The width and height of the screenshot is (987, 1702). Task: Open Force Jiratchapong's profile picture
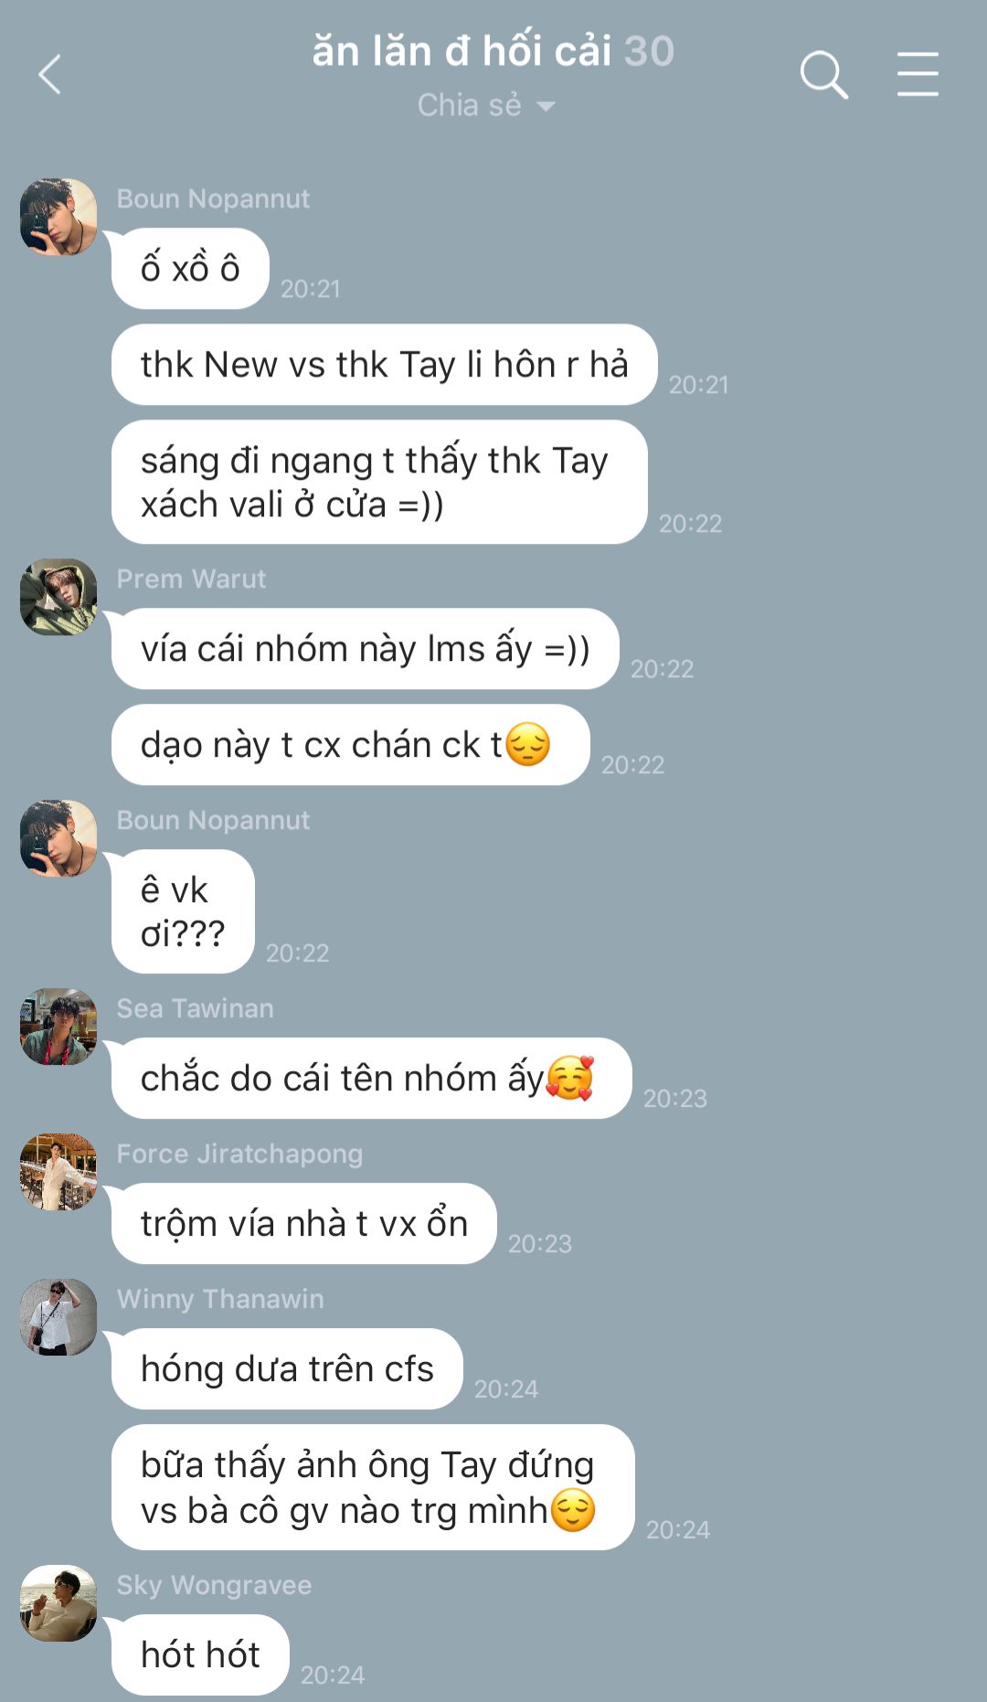[x=58, y=1172]
